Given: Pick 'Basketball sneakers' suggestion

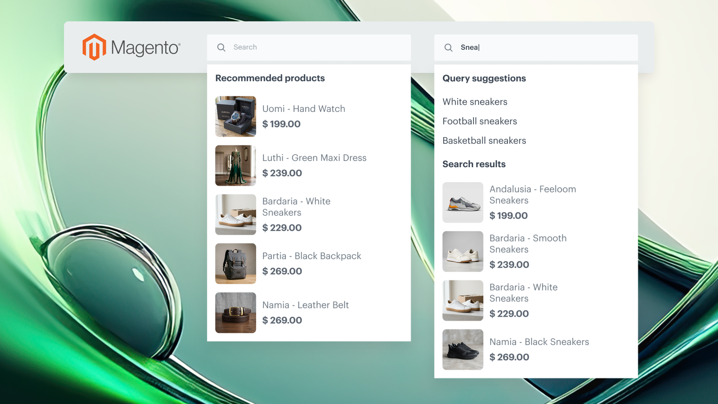Looking at the screenshot, I should [484, 141].
